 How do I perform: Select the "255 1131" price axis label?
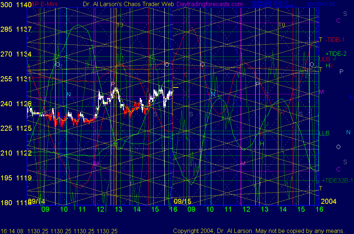pyautogui.click(x=16, y=79)
